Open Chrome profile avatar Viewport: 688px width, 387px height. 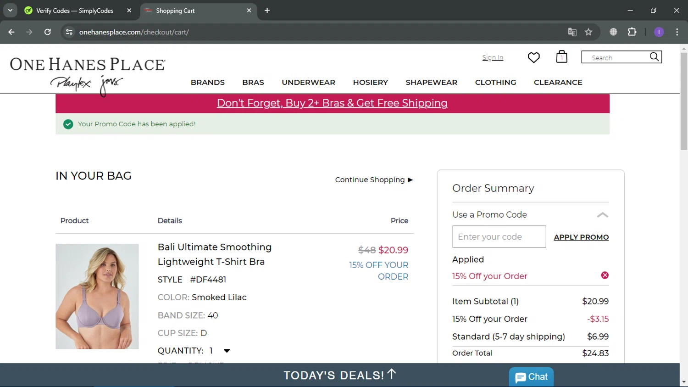659,32
